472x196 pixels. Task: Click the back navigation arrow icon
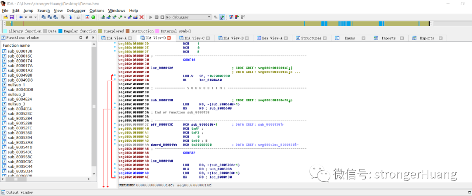coord(21,17)
